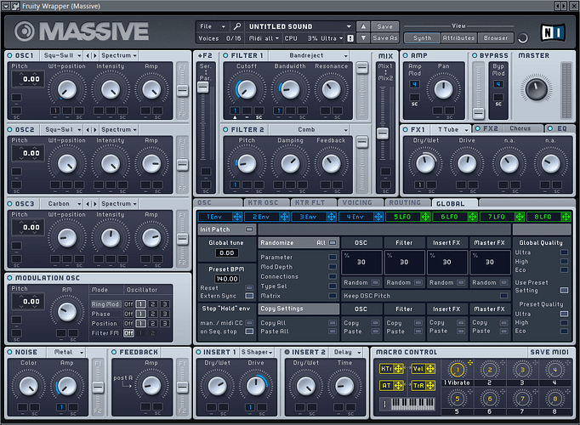Toggle Use Preset Setting checkbox
Viewport: 580px width, 425px height.
[564, 290]
